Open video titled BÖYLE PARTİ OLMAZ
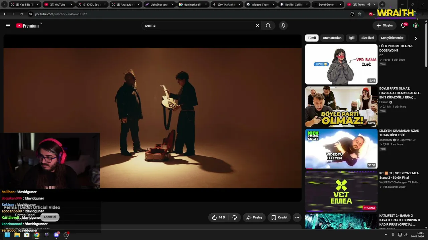 (x=400, y=93)
